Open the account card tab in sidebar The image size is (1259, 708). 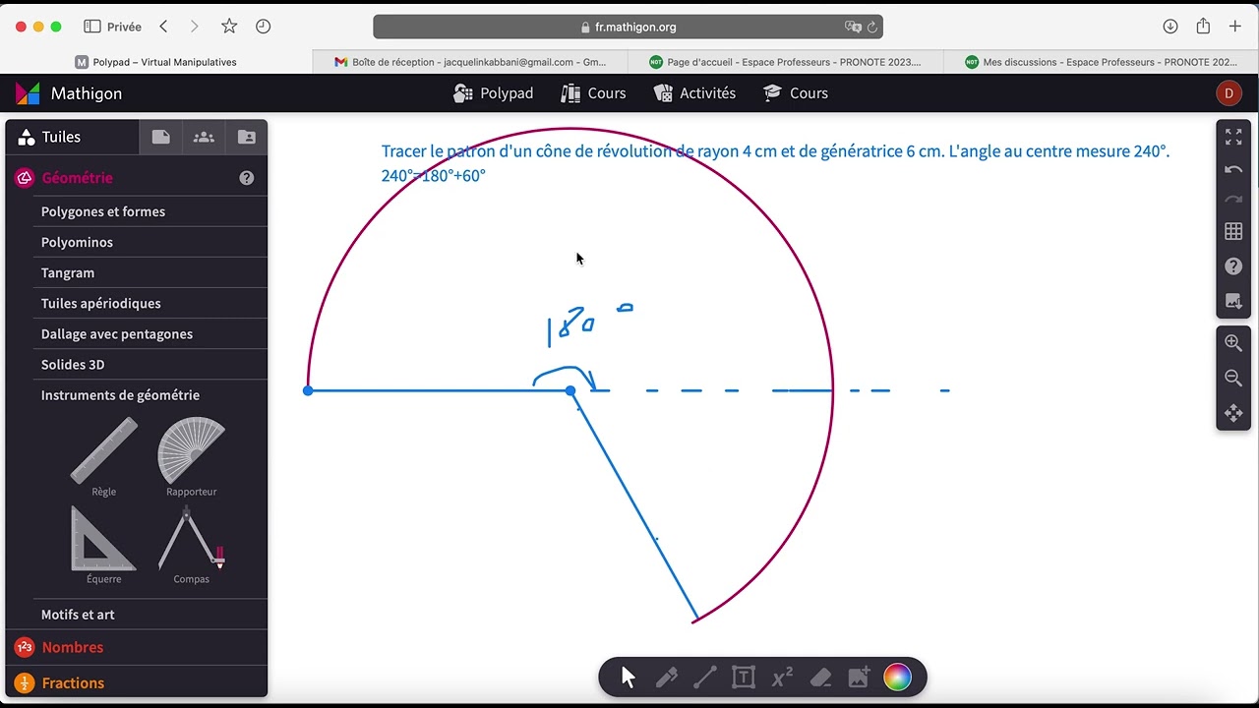pyautogui.click(x=247, y=138)
